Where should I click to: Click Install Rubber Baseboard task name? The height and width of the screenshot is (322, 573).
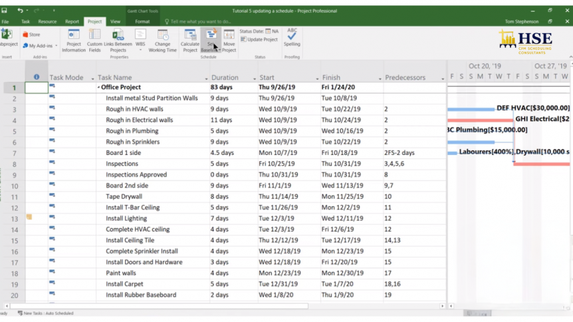[141, 295]
